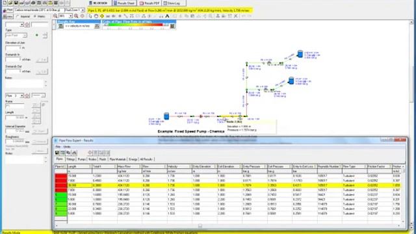Click grid export icon in Results window toolbar

point(62,153)
